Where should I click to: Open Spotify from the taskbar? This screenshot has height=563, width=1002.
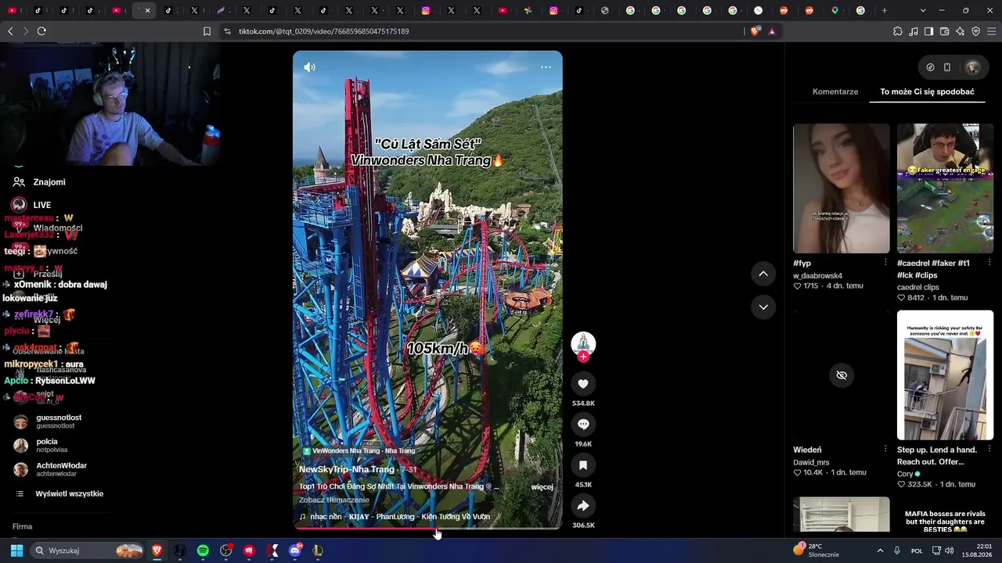click(203, 550)
